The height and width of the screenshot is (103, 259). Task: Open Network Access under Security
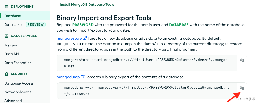(18, 92)
